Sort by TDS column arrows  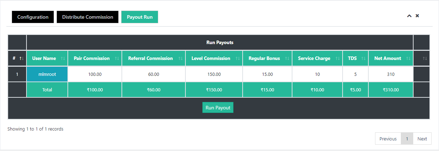click(x=364, y=59)
